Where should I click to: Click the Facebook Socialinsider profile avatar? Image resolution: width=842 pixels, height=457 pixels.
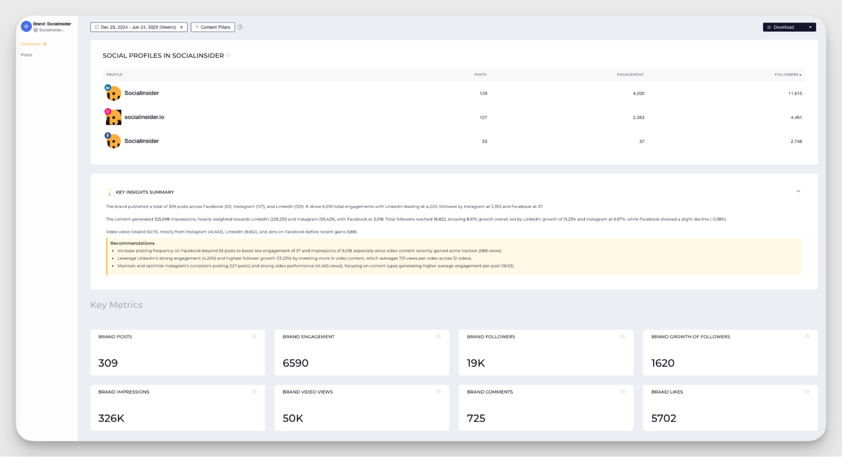113,141
